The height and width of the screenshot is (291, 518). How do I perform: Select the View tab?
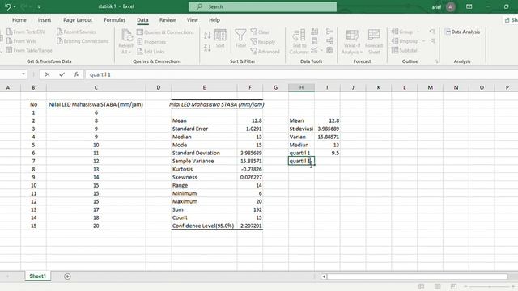193,20
